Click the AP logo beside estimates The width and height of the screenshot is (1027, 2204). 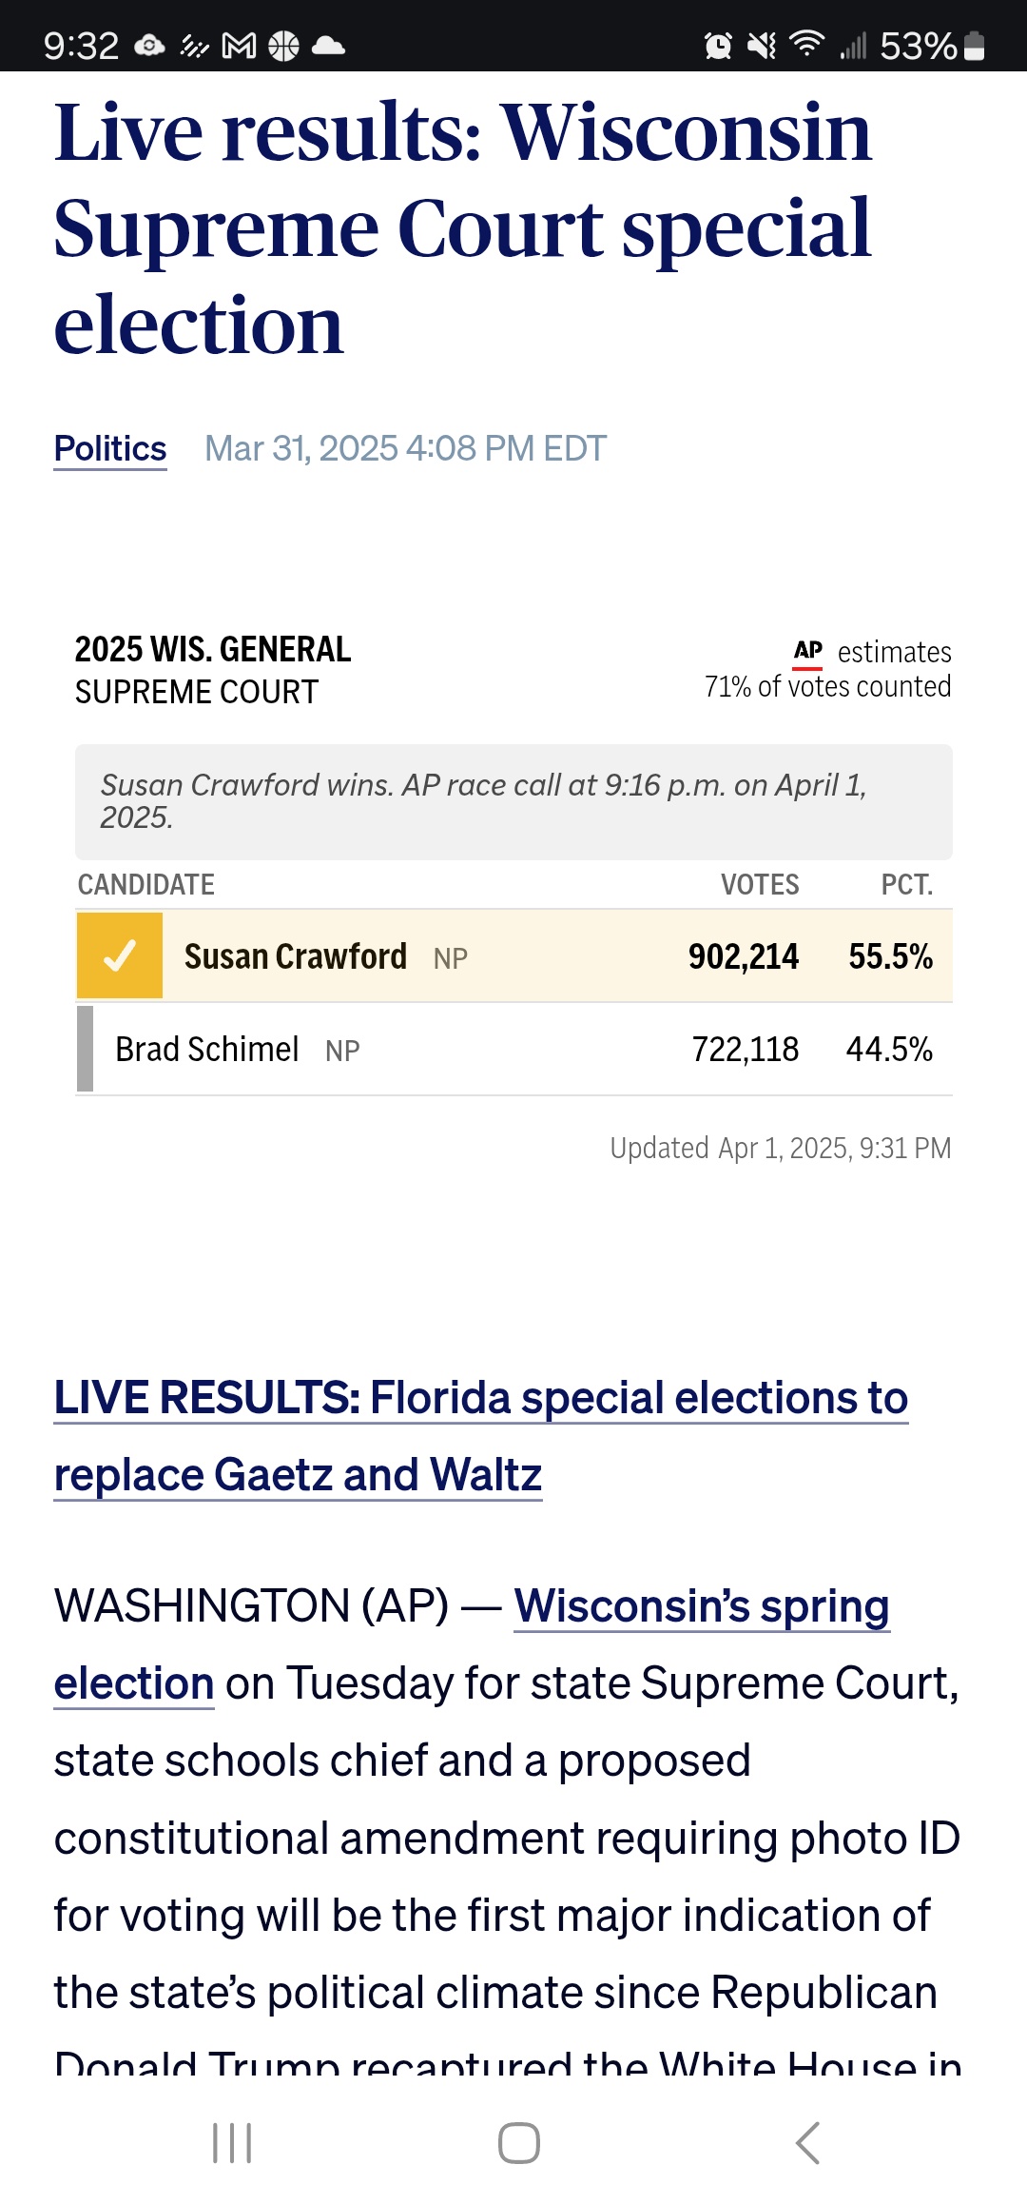[808, 652]
